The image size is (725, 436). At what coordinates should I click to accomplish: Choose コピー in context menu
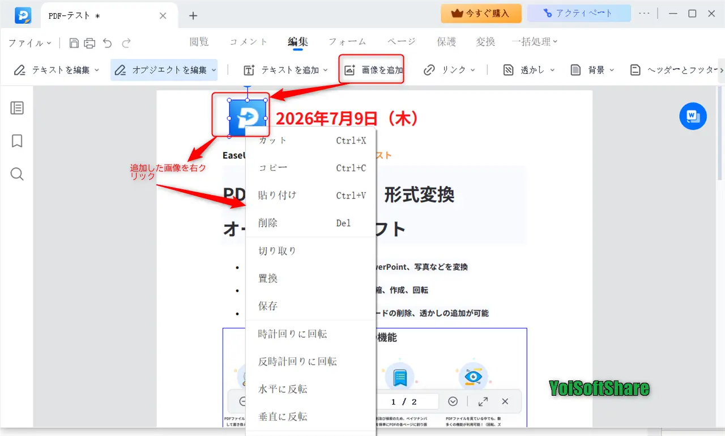(x=310, y=168)
